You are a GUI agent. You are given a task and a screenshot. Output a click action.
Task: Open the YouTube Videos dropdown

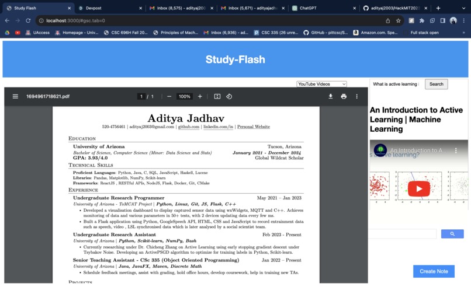click(321, 84)
